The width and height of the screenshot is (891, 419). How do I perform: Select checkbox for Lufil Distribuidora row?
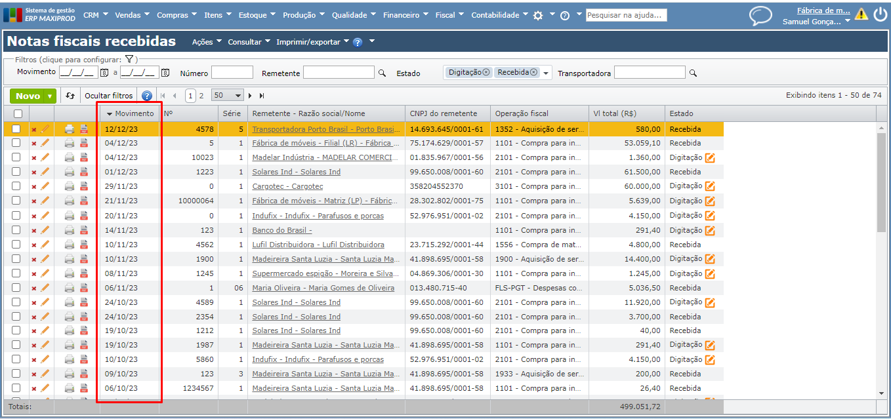point(16,245)
